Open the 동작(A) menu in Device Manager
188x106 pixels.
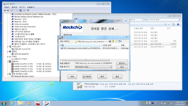pyautogui.click(x=14, y=7)
